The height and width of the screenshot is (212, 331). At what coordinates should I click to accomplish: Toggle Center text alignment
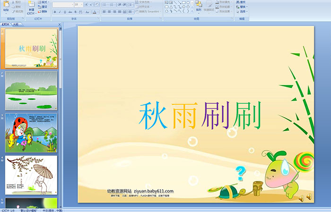point(109,12)
